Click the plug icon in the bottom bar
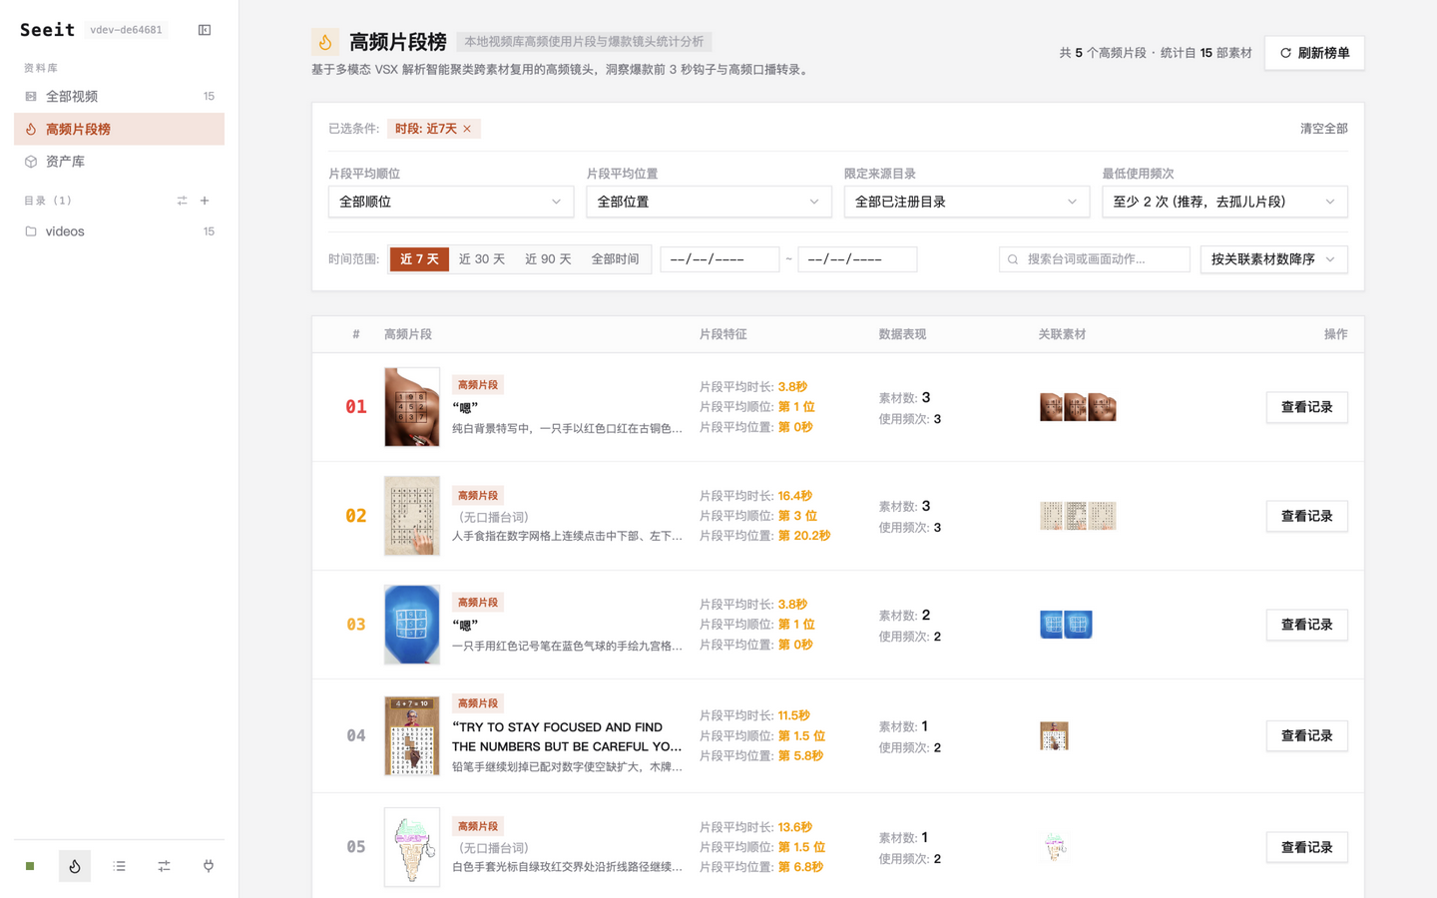1437x898 pixels. coord(209,866)
